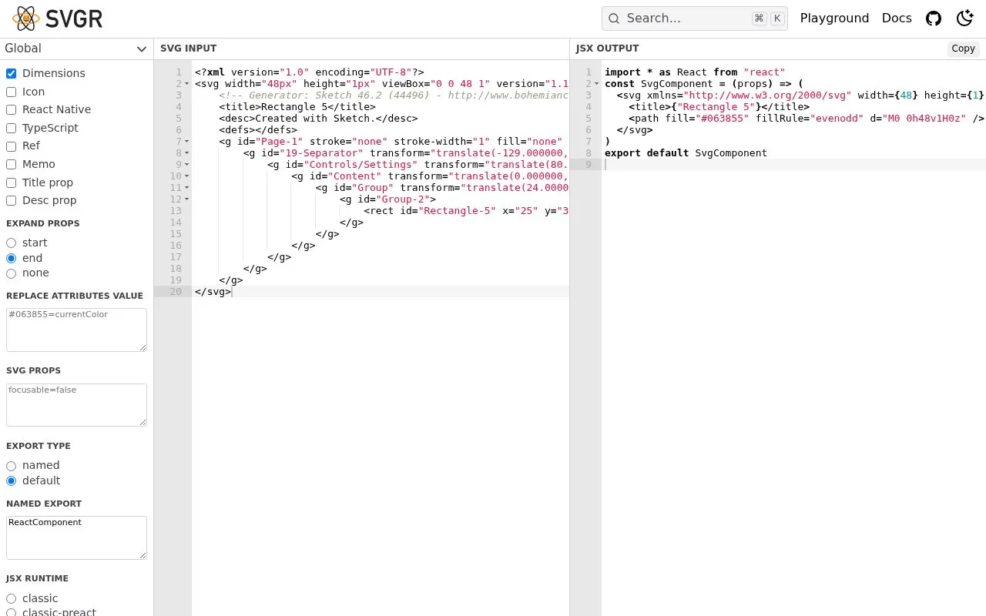
Task: Toggle dark mode moon icon
Action: pos(964,18)
